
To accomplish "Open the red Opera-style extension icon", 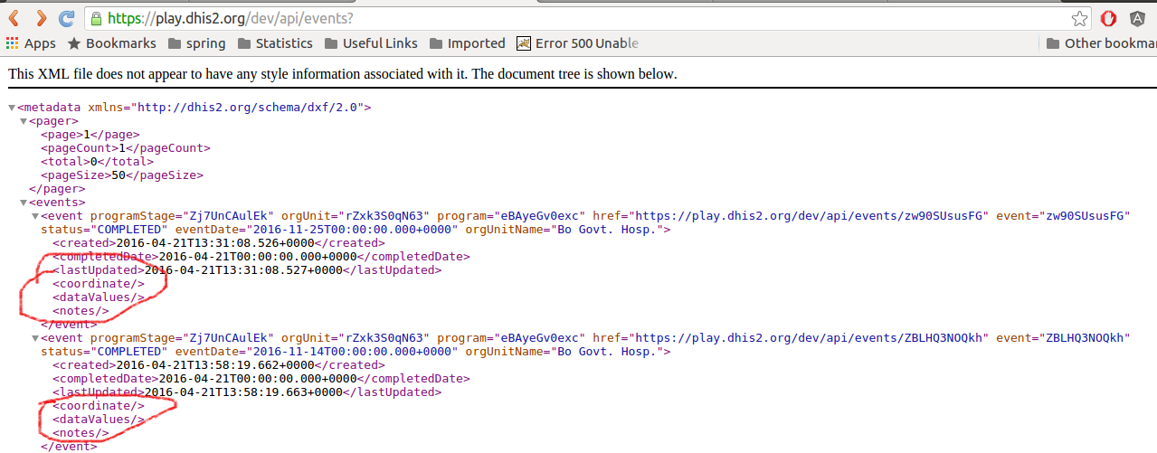I will (1108, 18).
